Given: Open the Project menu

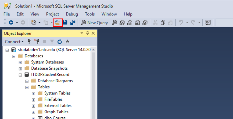Looking at the screenshot, I should coord(52,14).
